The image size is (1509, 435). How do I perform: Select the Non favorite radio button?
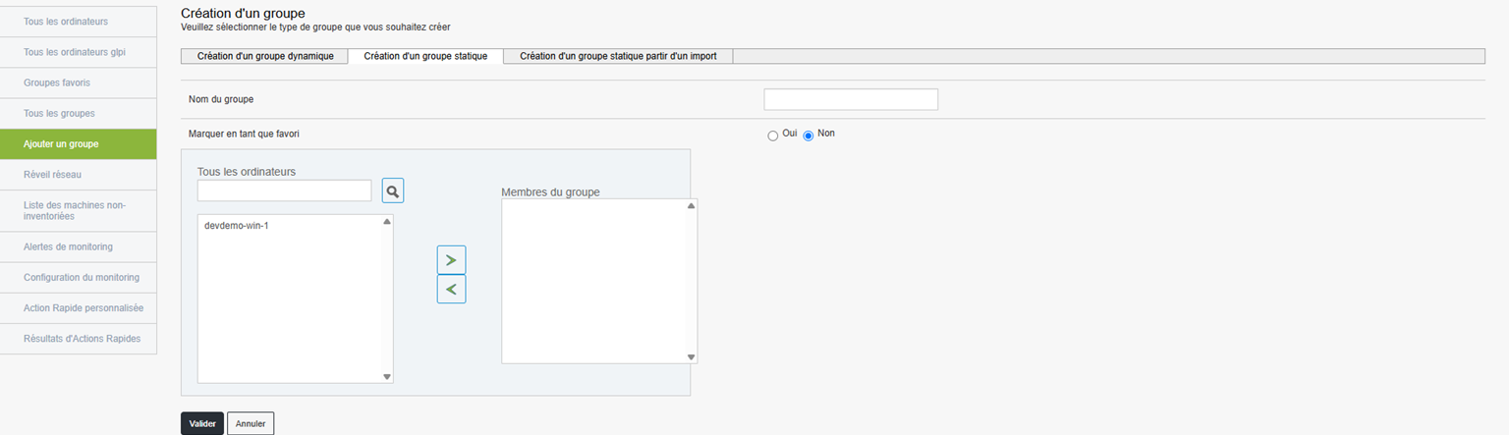point(809,136)
